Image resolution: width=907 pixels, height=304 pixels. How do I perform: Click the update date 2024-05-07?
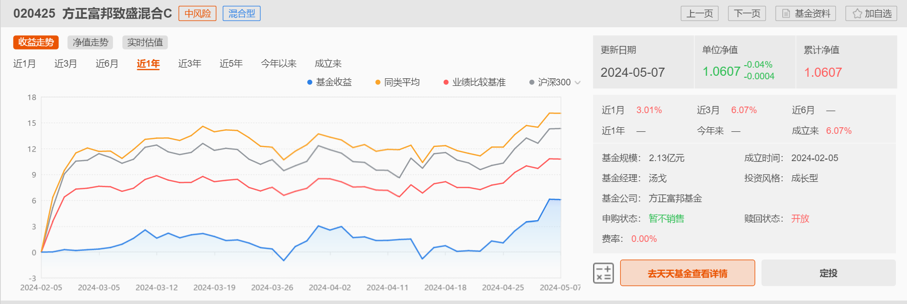632,73
